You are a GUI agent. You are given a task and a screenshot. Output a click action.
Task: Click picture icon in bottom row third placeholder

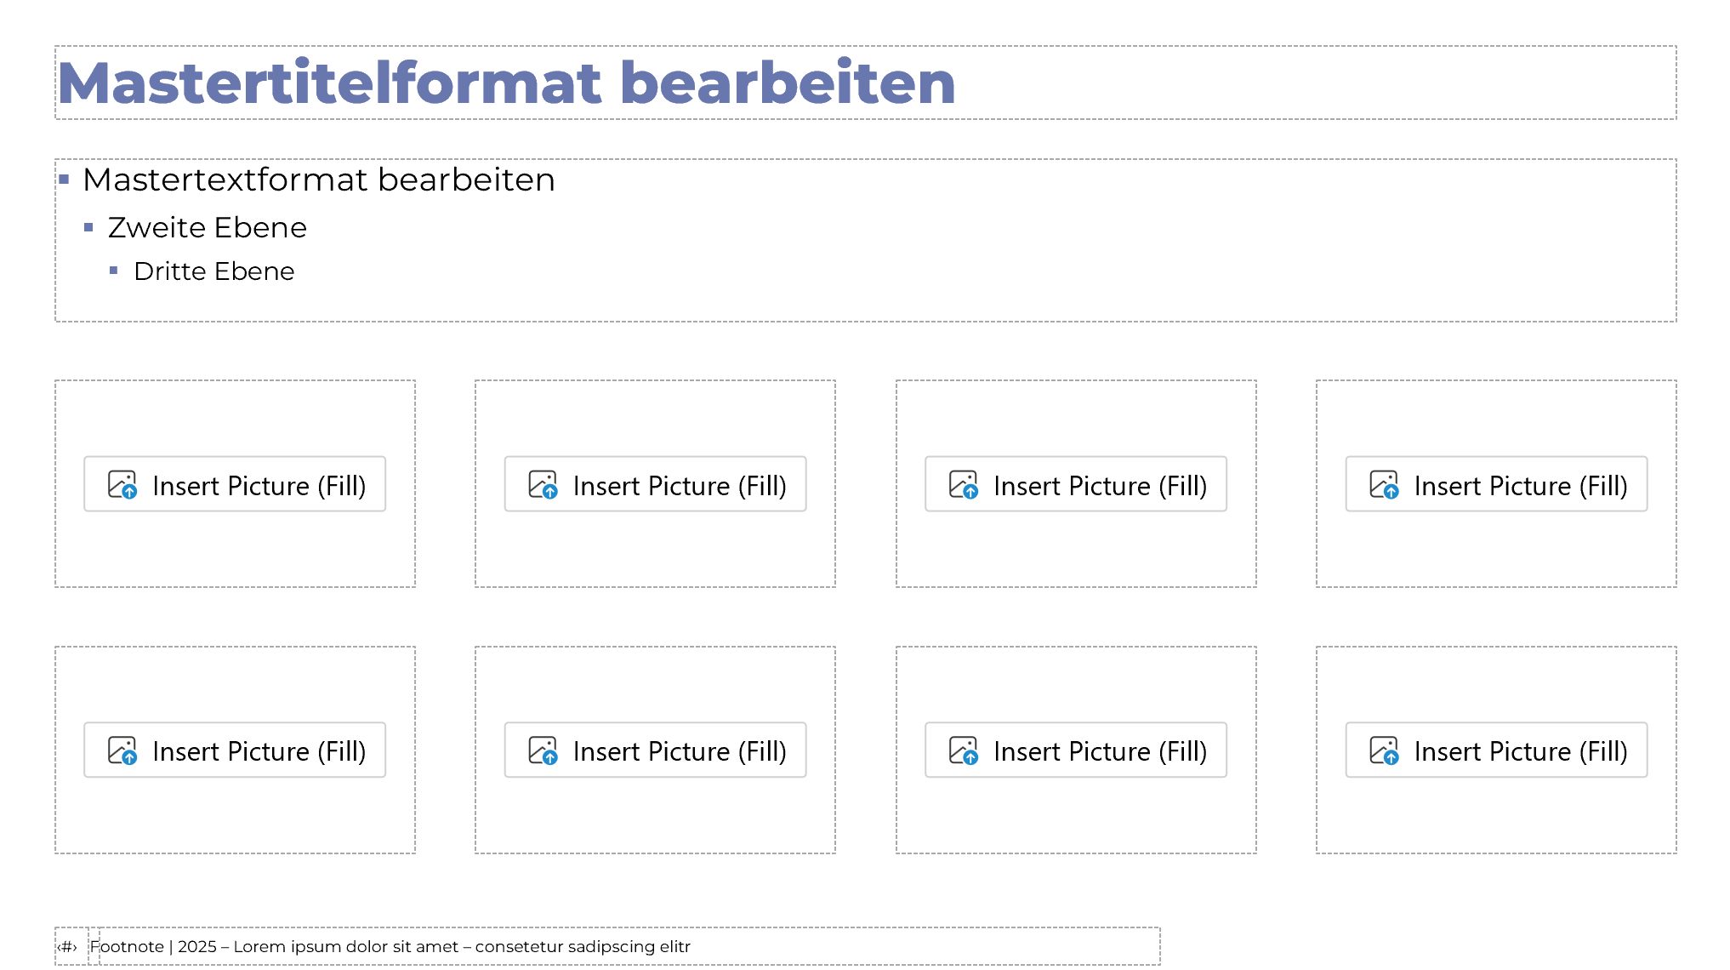(x=964, y=750)
